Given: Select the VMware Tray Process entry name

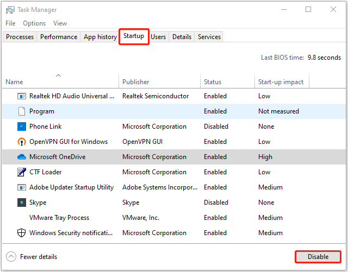Looking at the screenshot, I should [59, 218].
